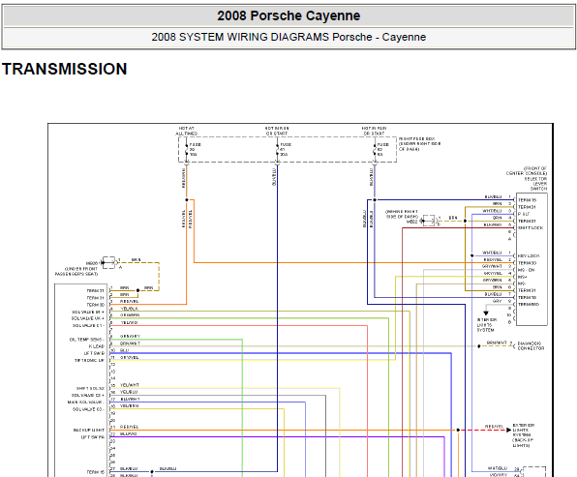Click the ground connector symbol behind right dash
This screenshot has width=577, height=477.
point(429,221)
